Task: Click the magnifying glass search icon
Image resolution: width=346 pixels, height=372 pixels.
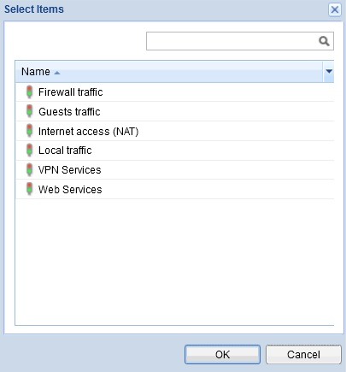Action: [x=324, y=41]
